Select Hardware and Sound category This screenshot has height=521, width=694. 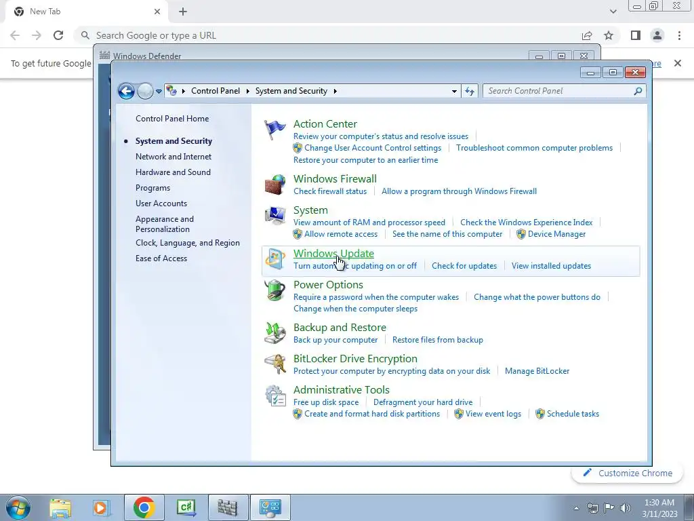(x=173, y=172)
